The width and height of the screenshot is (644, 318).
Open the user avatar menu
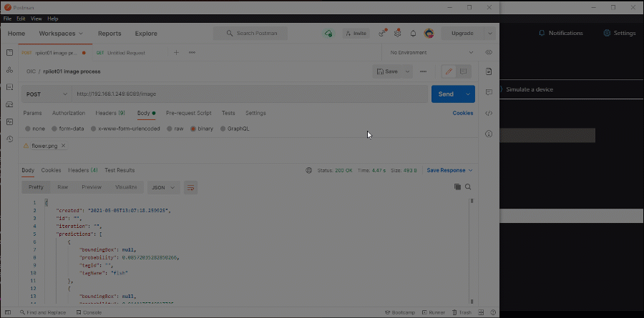coord(429,34)
